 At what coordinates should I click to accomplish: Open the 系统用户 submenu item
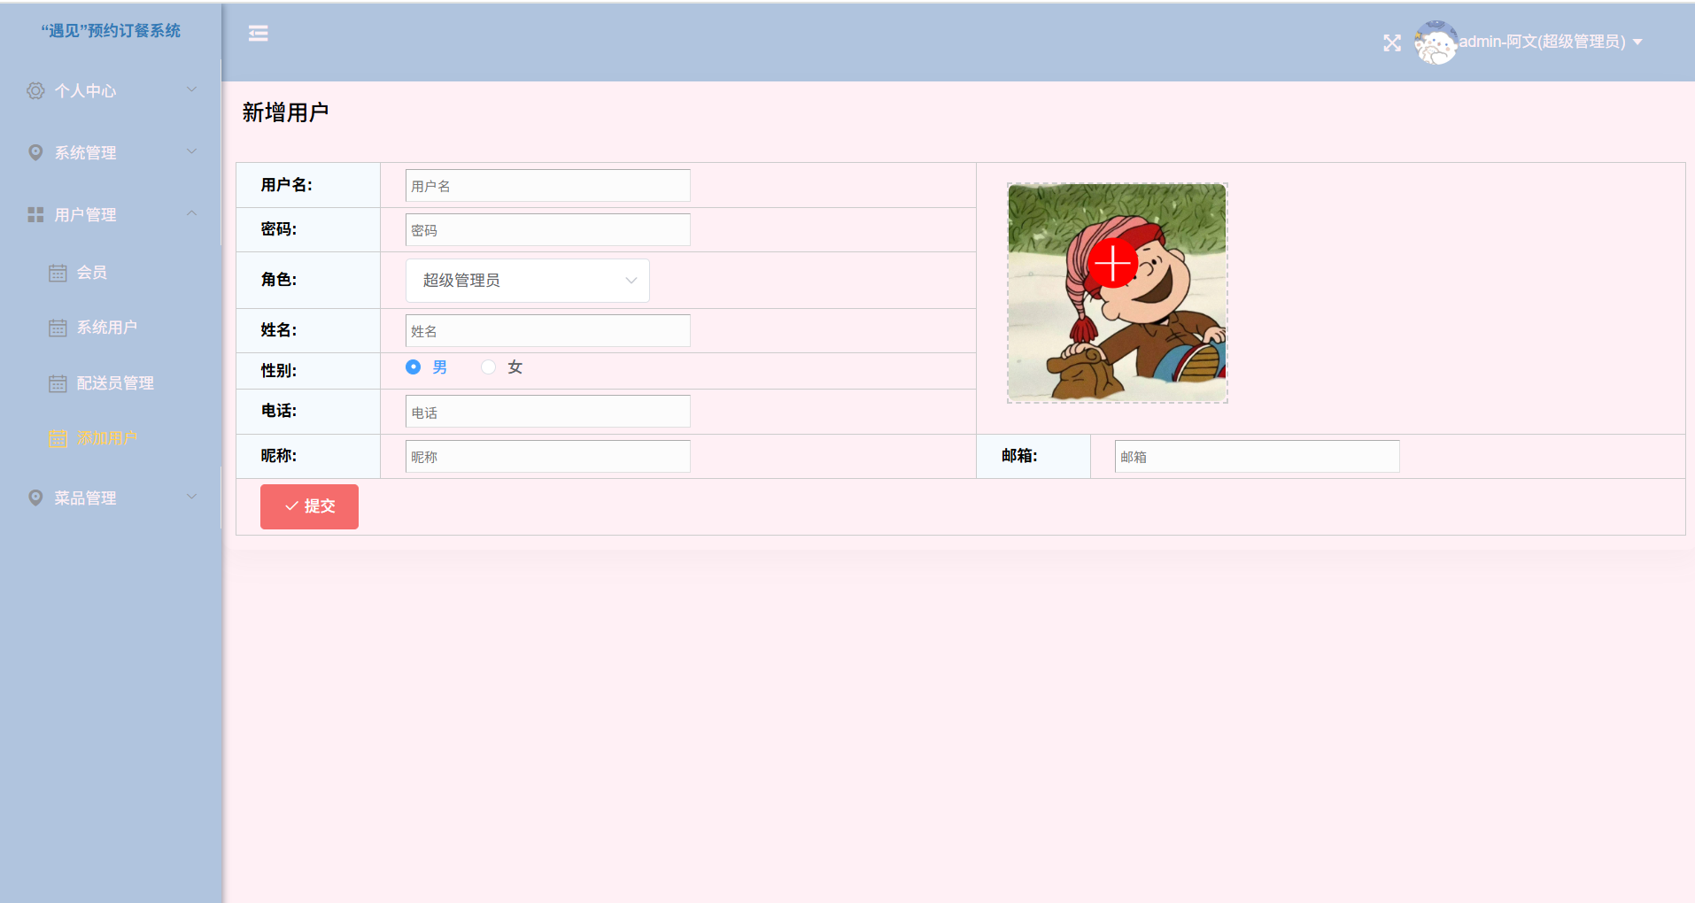coord(111,328)
